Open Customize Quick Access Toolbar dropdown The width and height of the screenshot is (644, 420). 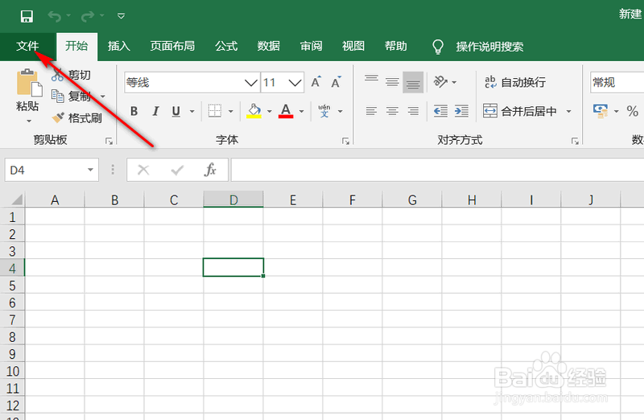coord(122,16)
